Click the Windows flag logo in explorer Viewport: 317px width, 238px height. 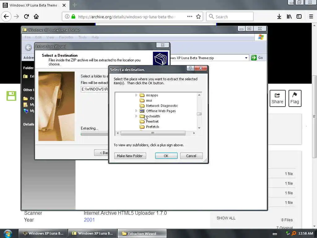click(x=261, y=37)
